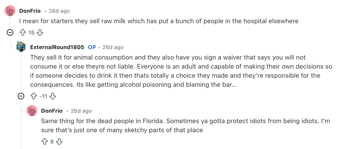The image size is (341, 149).
Task: Downvote the comment with 15 points
Action: coord(40,33)
